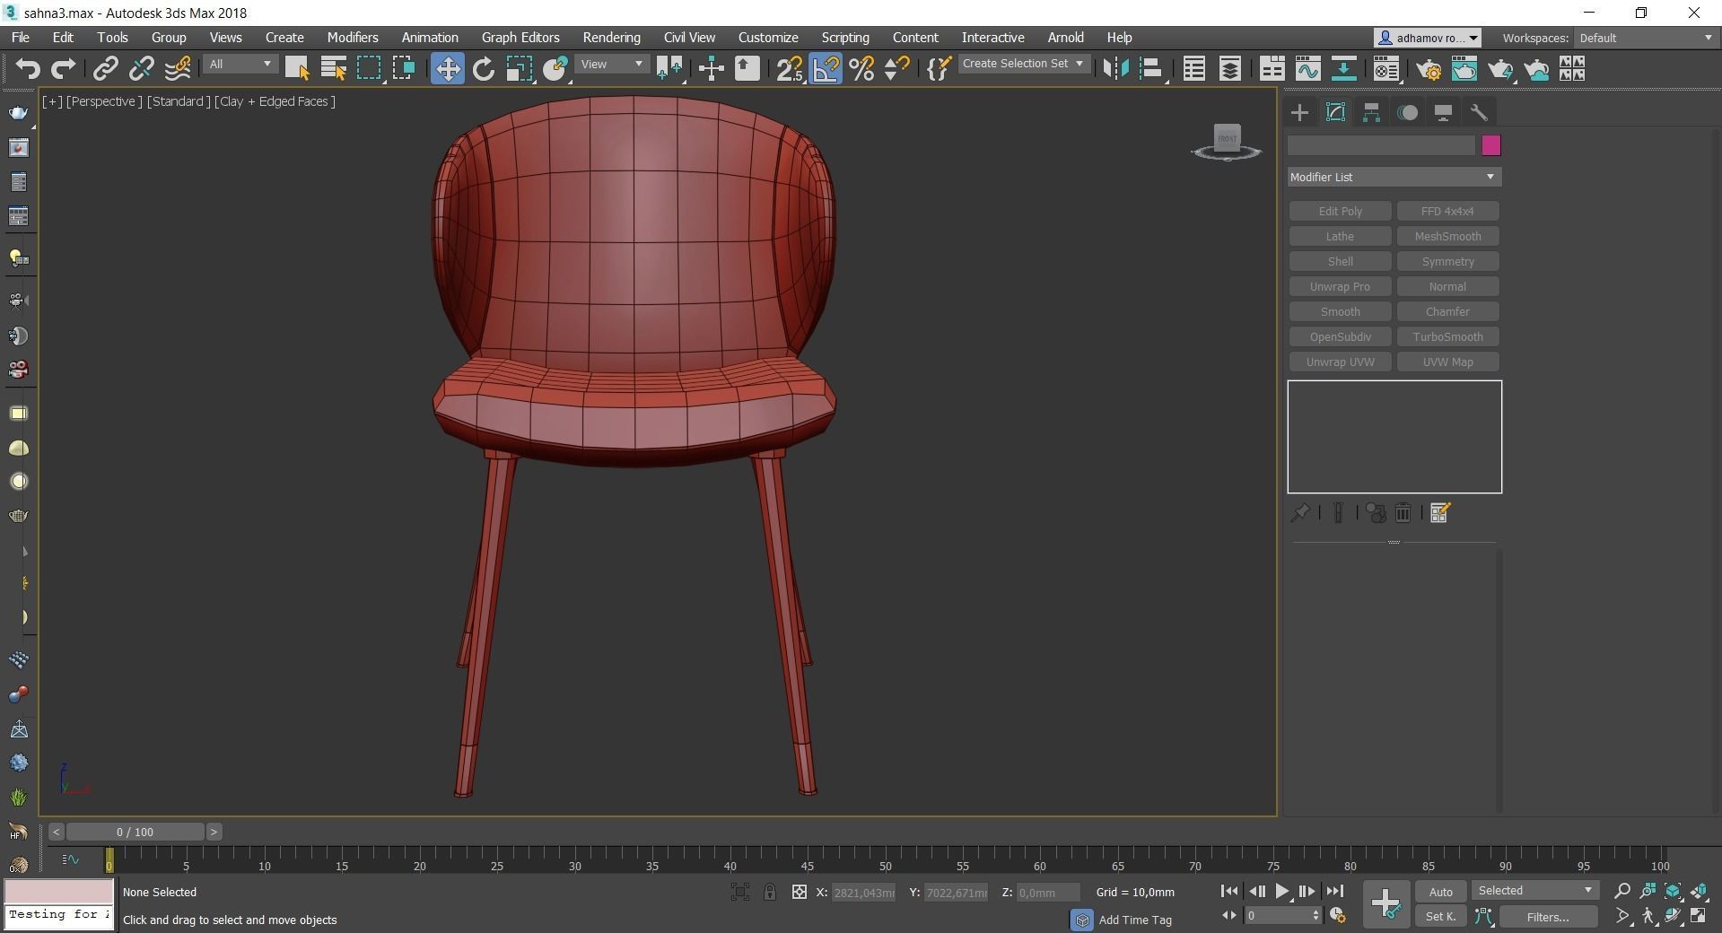The image size is (1722, 933).
Task: Switch to the Hierarchy panel tab
Action: click(1371, 112)
